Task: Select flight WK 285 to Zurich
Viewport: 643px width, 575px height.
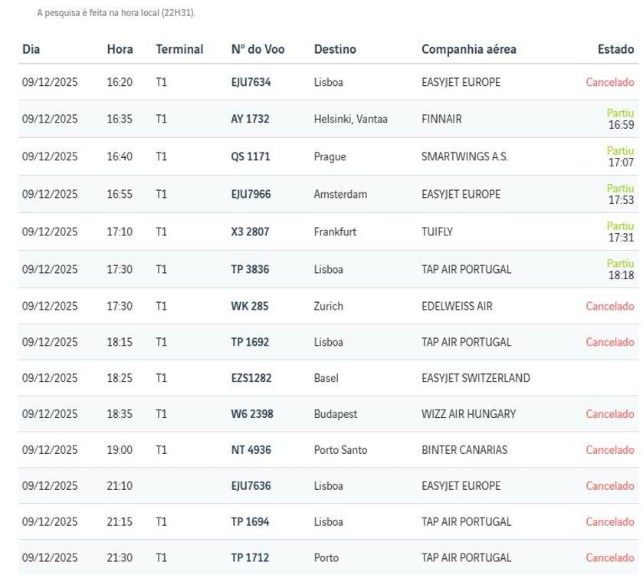Action: tap(249, 306)
